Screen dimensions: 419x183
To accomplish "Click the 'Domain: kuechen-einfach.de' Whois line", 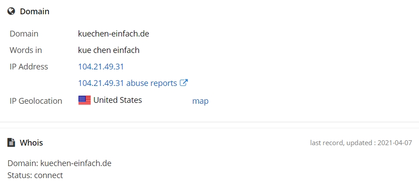I will (59, 163).
